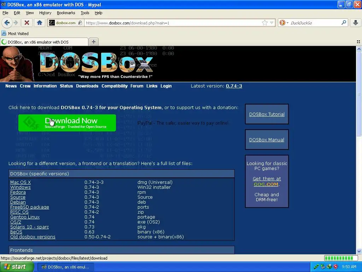Open the Crew navigation link
This screenshot has width=362, height=272.
tap(25, 86)
